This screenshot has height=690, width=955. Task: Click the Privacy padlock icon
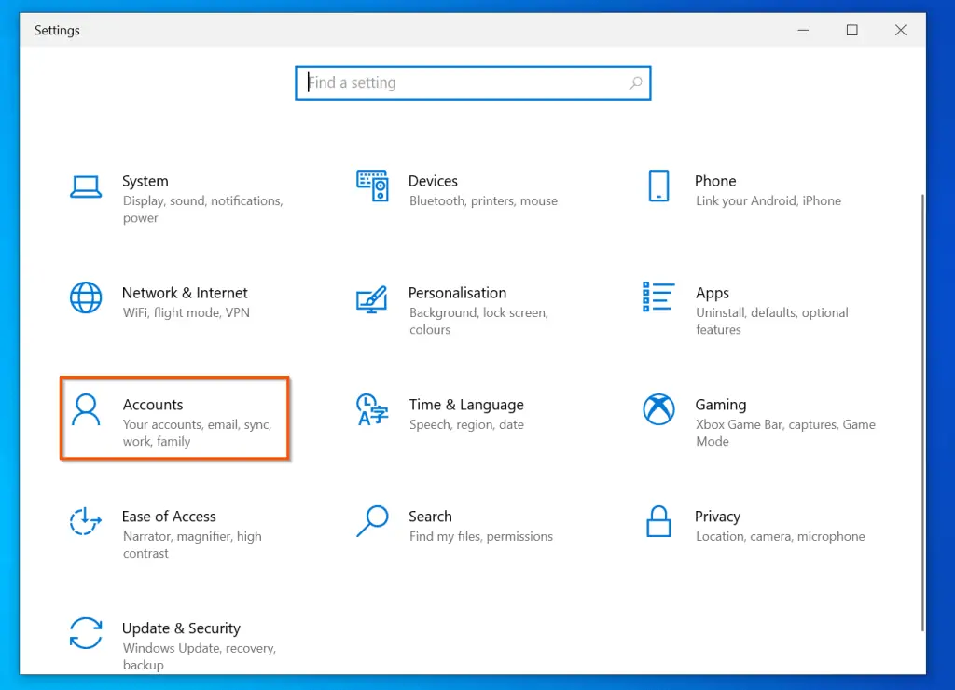pyautogui.click(x=659, y=522)
